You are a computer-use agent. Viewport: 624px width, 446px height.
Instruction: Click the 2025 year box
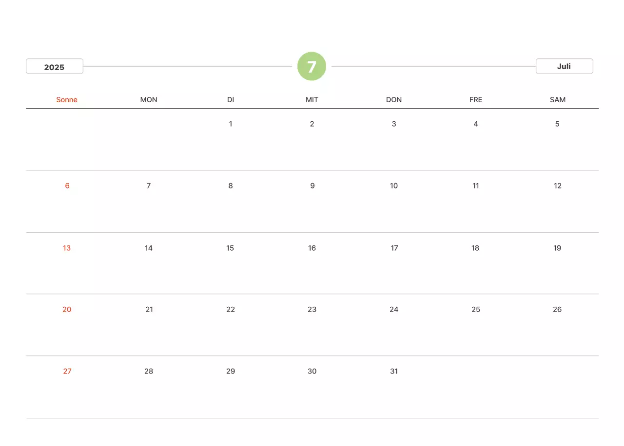(55, 67)
